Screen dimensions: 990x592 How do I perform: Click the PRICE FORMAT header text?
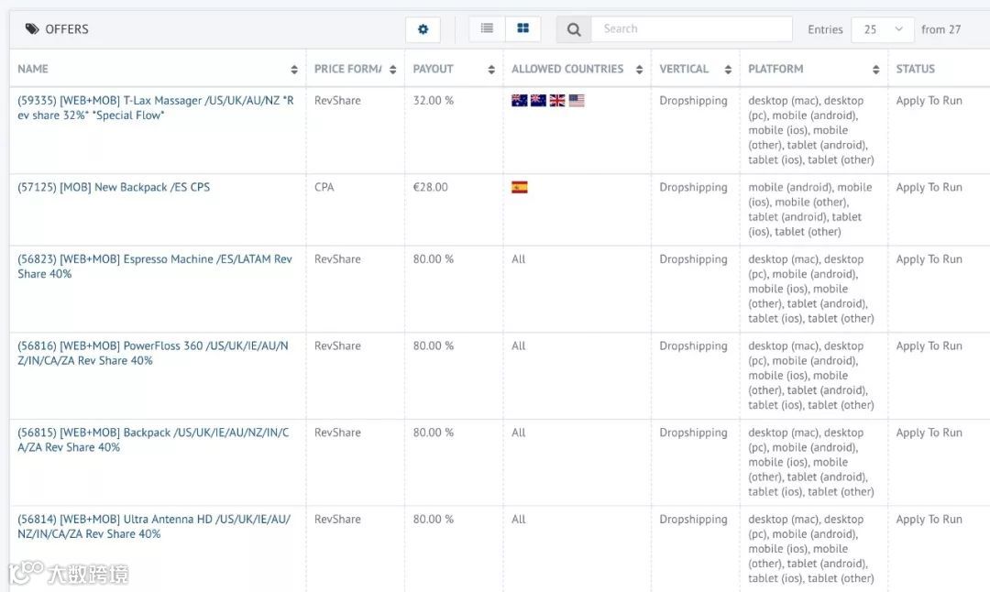pyautogui.click(x=348, y=69)
